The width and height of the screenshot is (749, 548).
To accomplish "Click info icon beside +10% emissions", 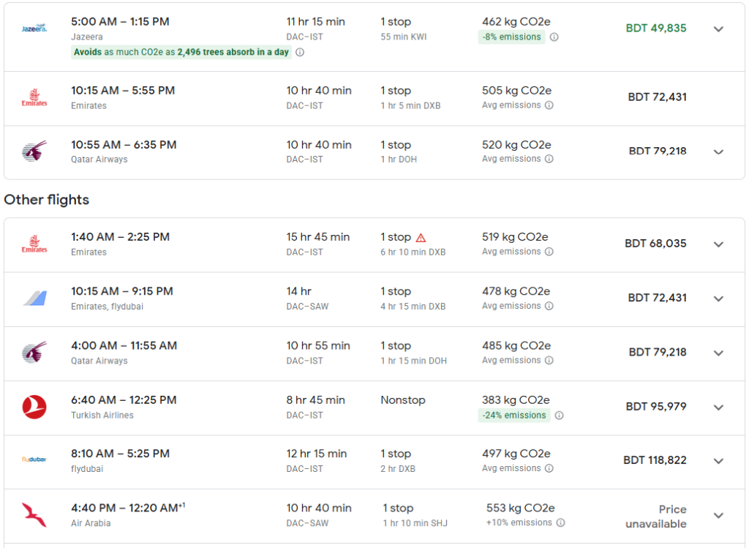I will (x=561, y=522).
